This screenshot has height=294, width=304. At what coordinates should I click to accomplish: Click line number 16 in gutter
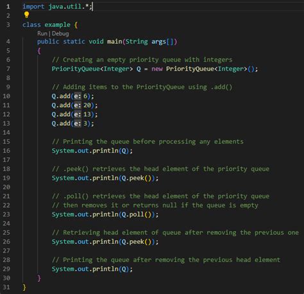(x=6, y=151)
